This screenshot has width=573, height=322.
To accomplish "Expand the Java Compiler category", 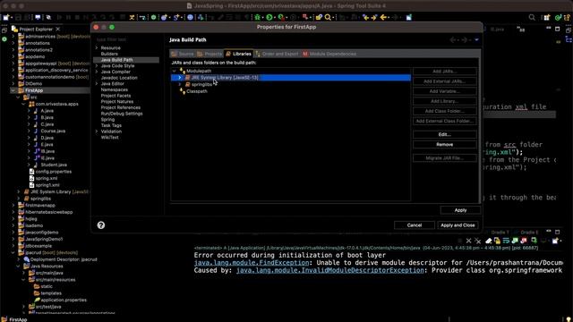I will (x=97, y=72).
